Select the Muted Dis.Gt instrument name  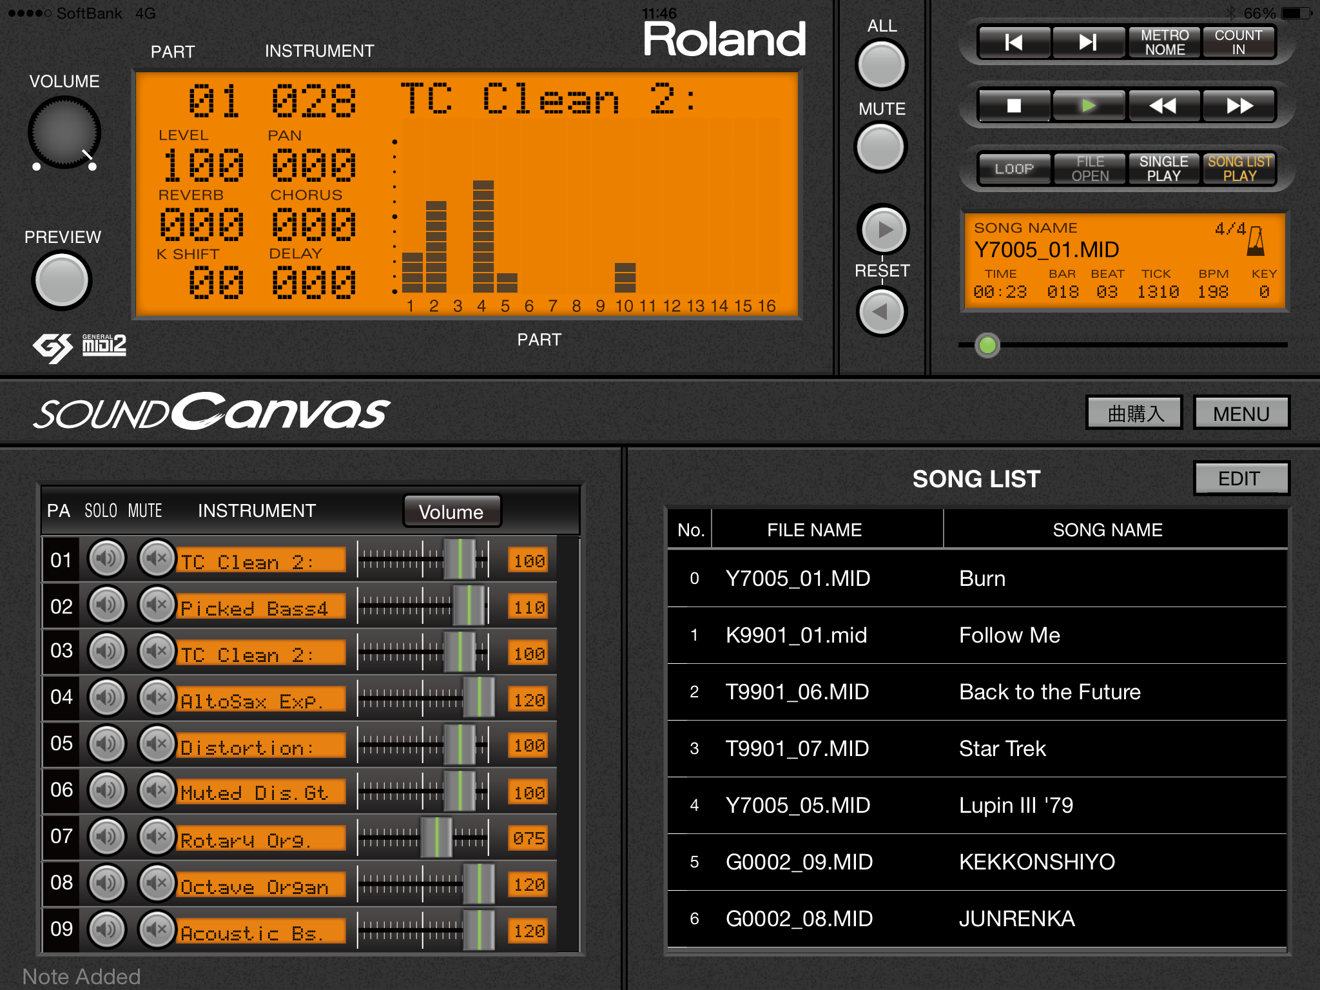(x=261, y=793)
